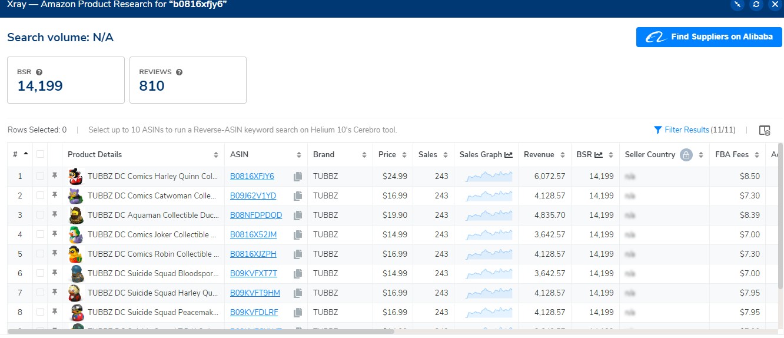Screen dimensions: 784x338
Task: Collapse the Xray window
Action: (738, 4)
